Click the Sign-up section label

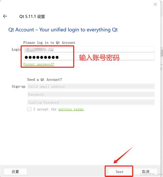pyautogui.click(x=19, y=87)
